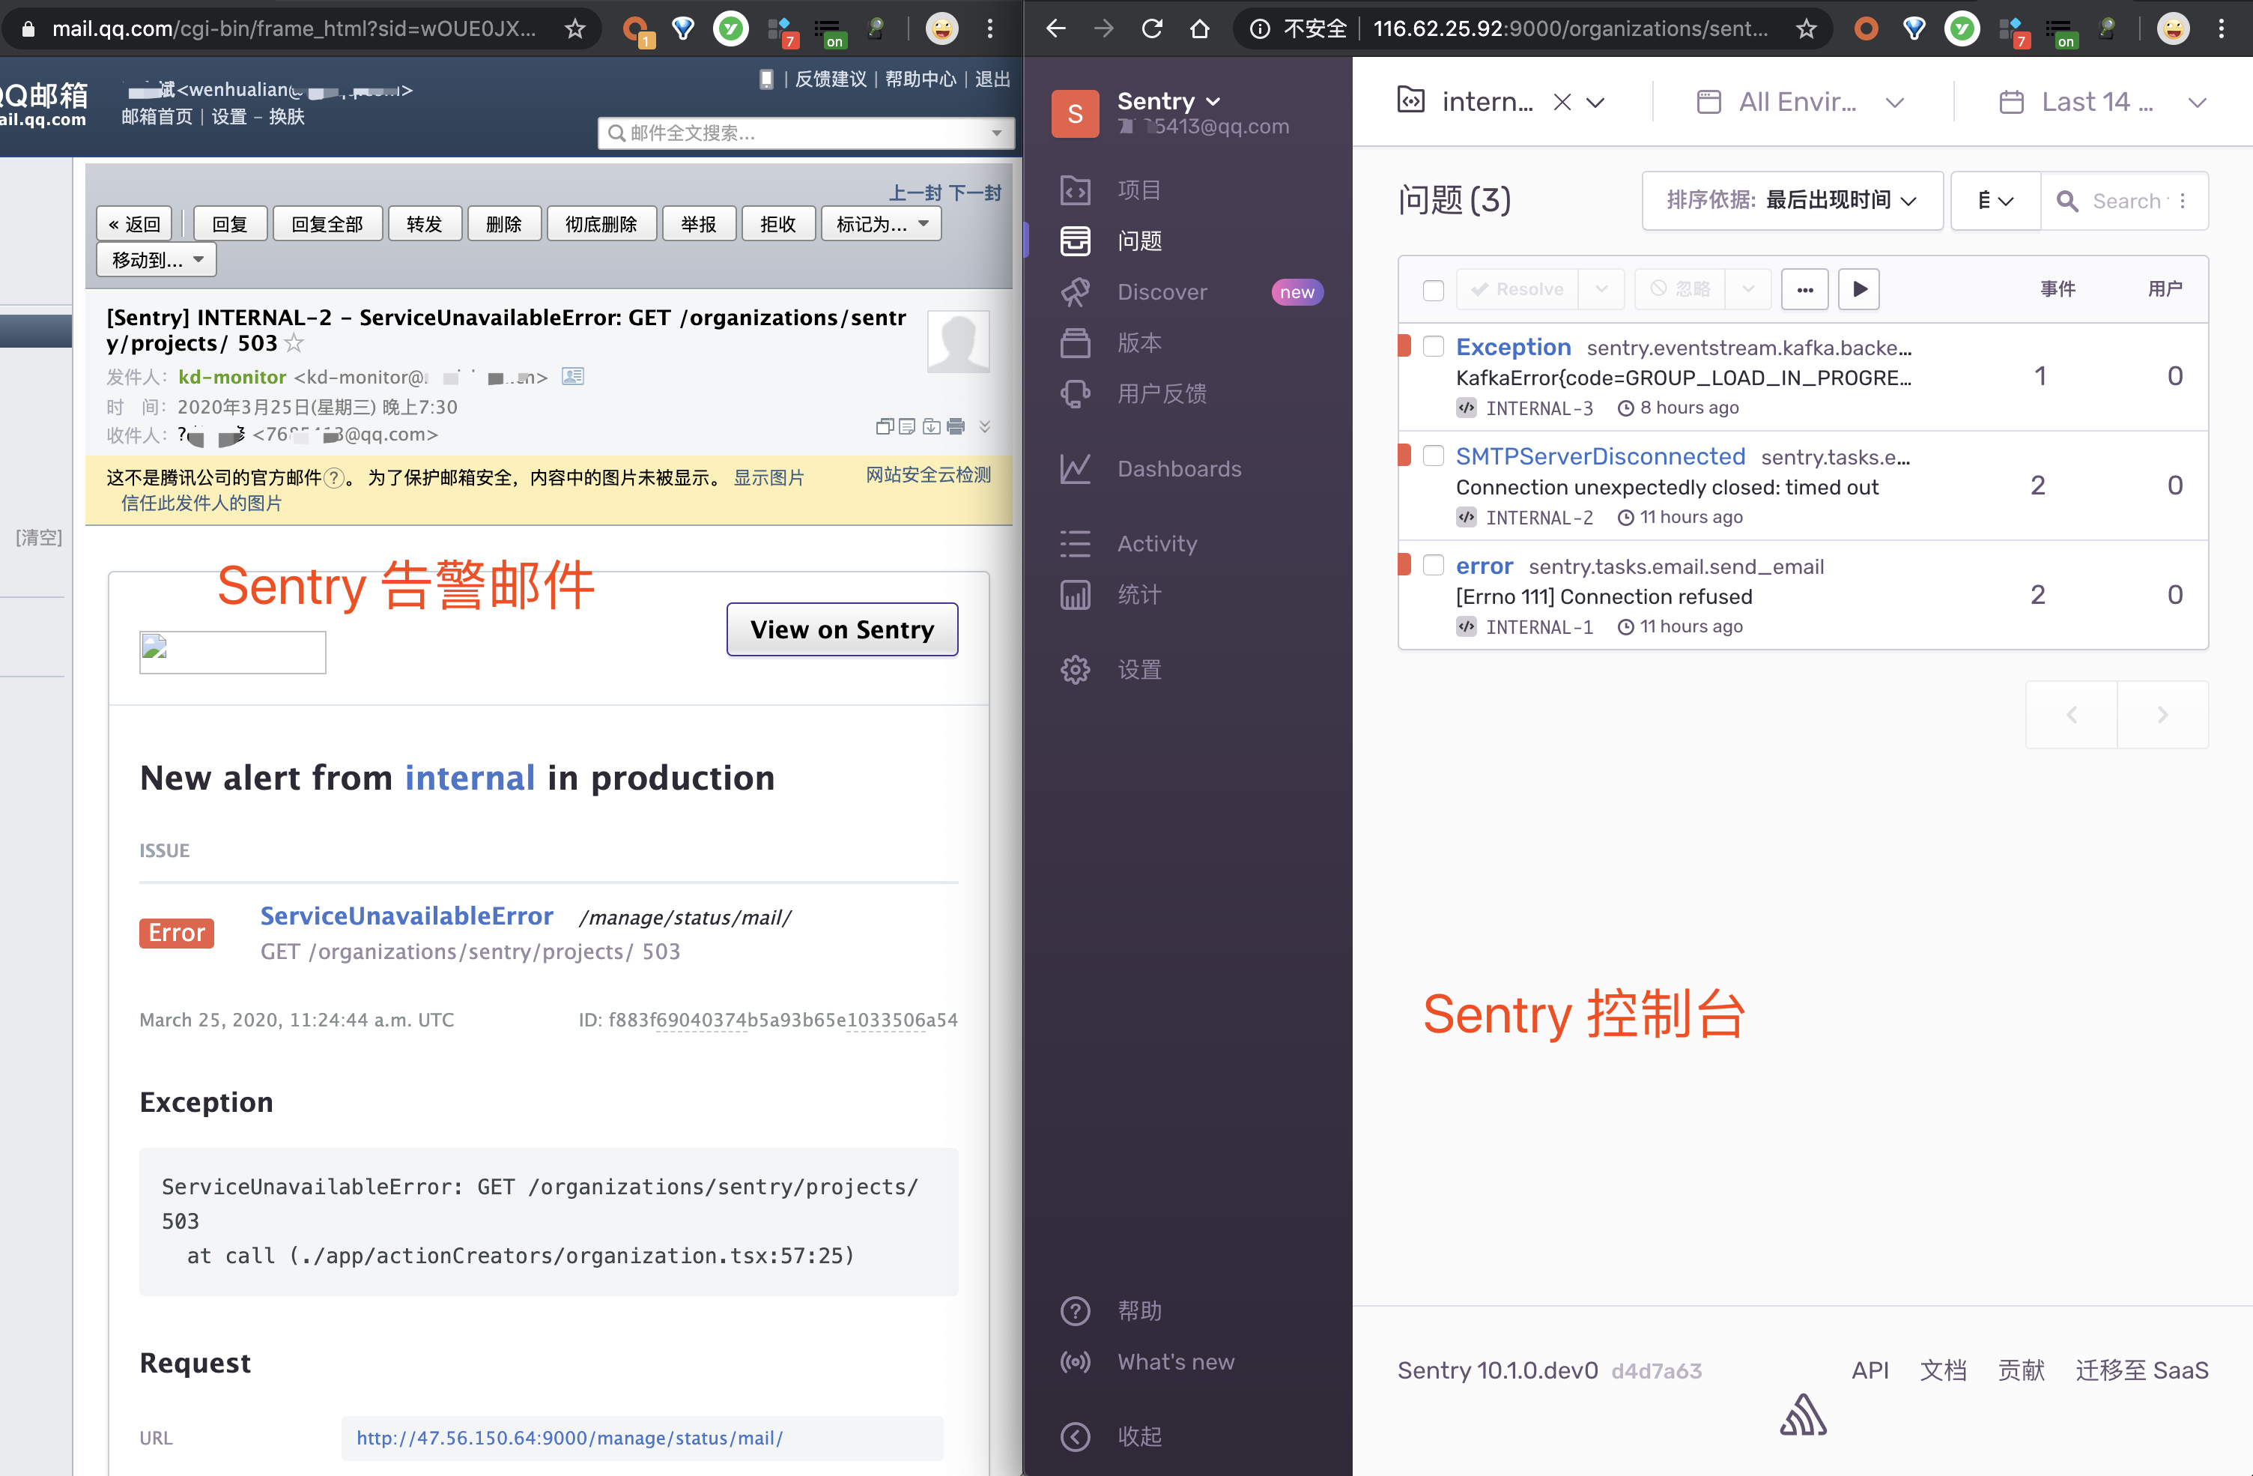Bookmark the Sentry page with the star icon
The width and height of the screenshot is (2253, 1476).
tap(1806, 28)
